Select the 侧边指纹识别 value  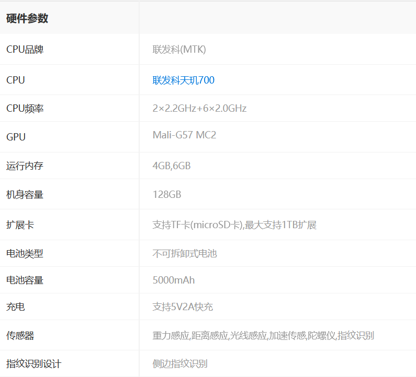point(180,364)
